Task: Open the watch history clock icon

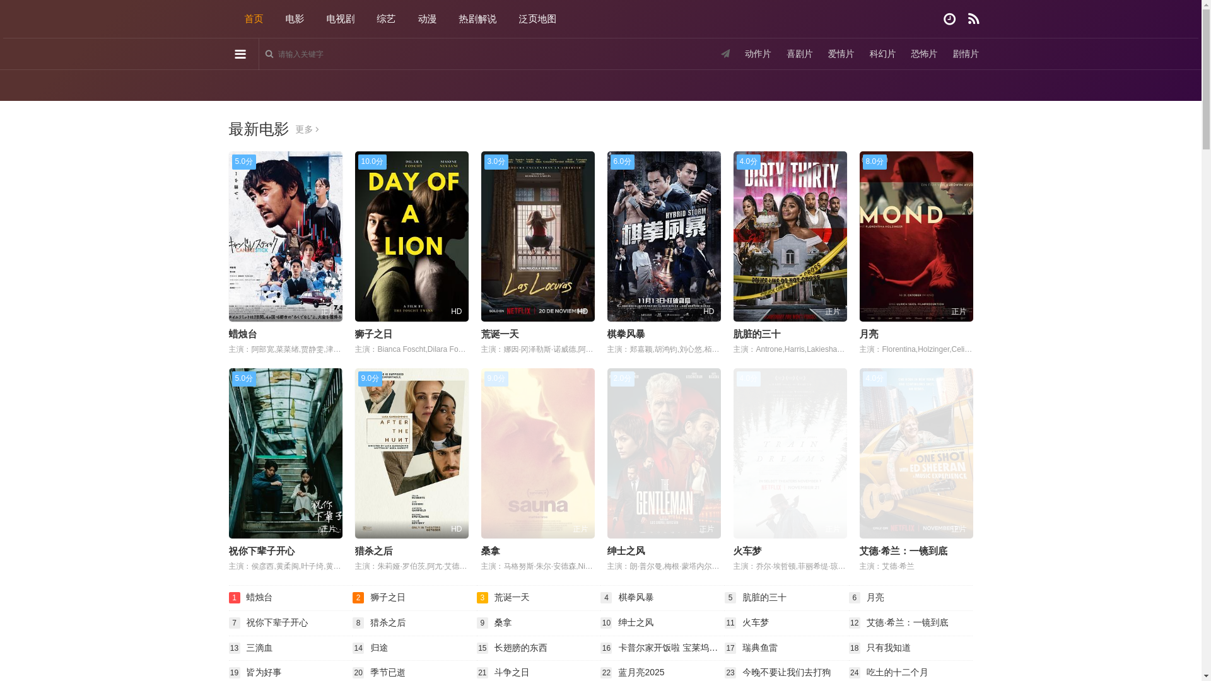Action: click(949, 19)
